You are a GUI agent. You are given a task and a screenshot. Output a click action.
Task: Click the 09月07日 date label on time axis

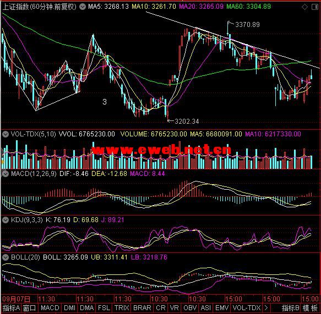[17, 299]
